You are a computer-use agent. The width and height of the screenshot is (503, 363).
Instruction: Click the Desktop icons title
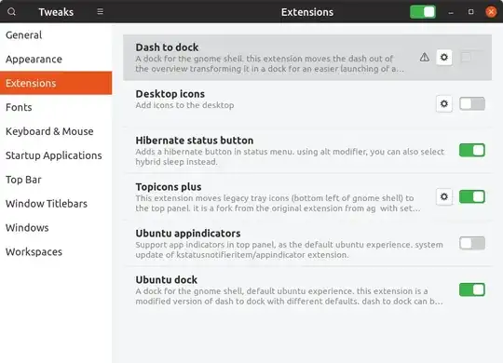pyautogui.click(x=170, y=94)
